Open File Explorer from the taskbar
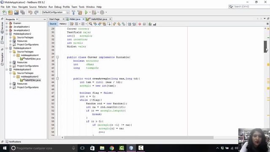Screen dimensions: 270x152 point(102,148)
